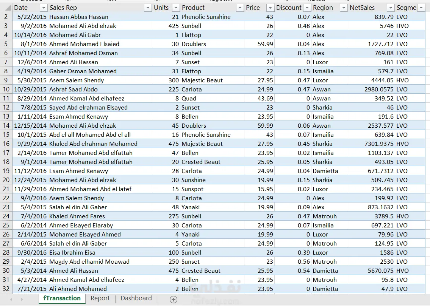430x306 pixels.
Task: Select NetSales value 4444.05
Action: click(x=371, y=80)
